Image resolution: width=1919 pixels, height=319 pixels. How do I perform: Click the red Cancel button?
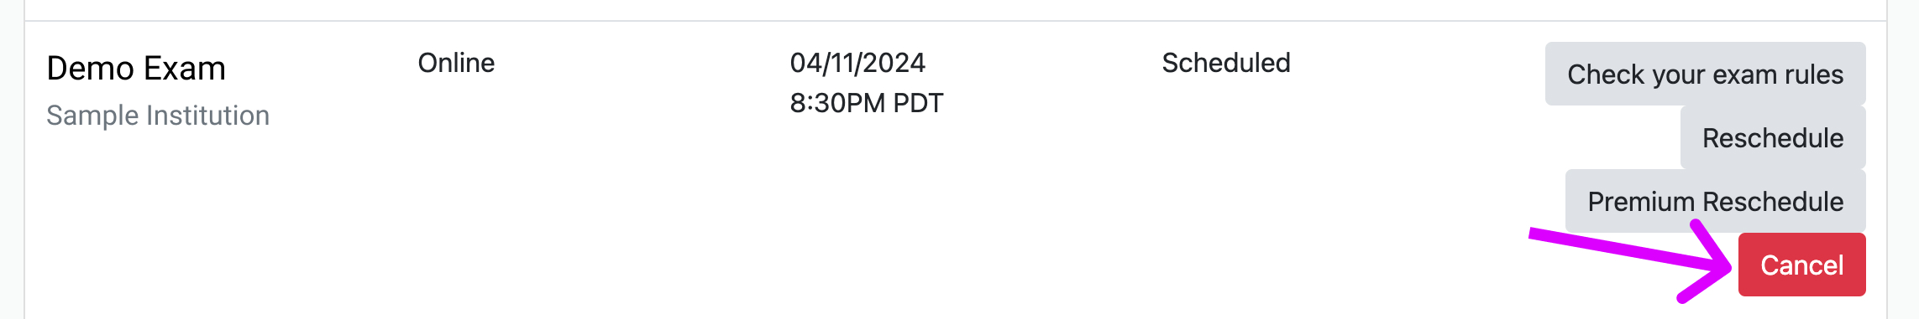click(1801, 265)
